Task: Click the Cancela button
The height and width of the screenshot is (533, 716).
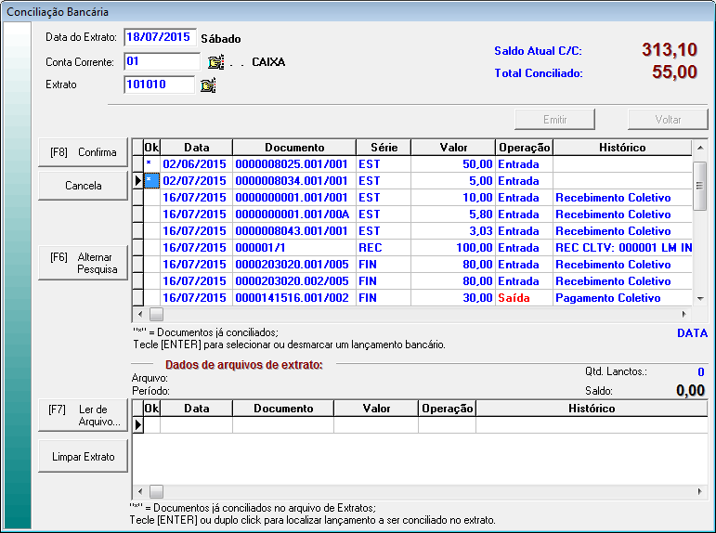Action: [x=83, y=186]
